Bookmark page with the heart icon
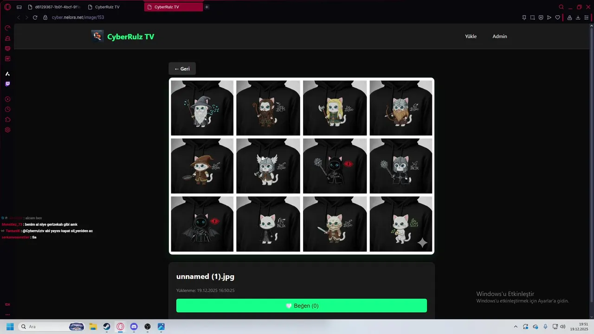Image resolution: width=594 pixels, height=334 pixels. (557, 18)
